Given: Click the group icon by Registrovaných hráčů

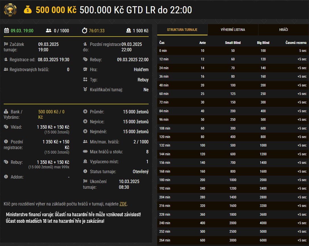Looking at the screenshot, I should point(6,69).
